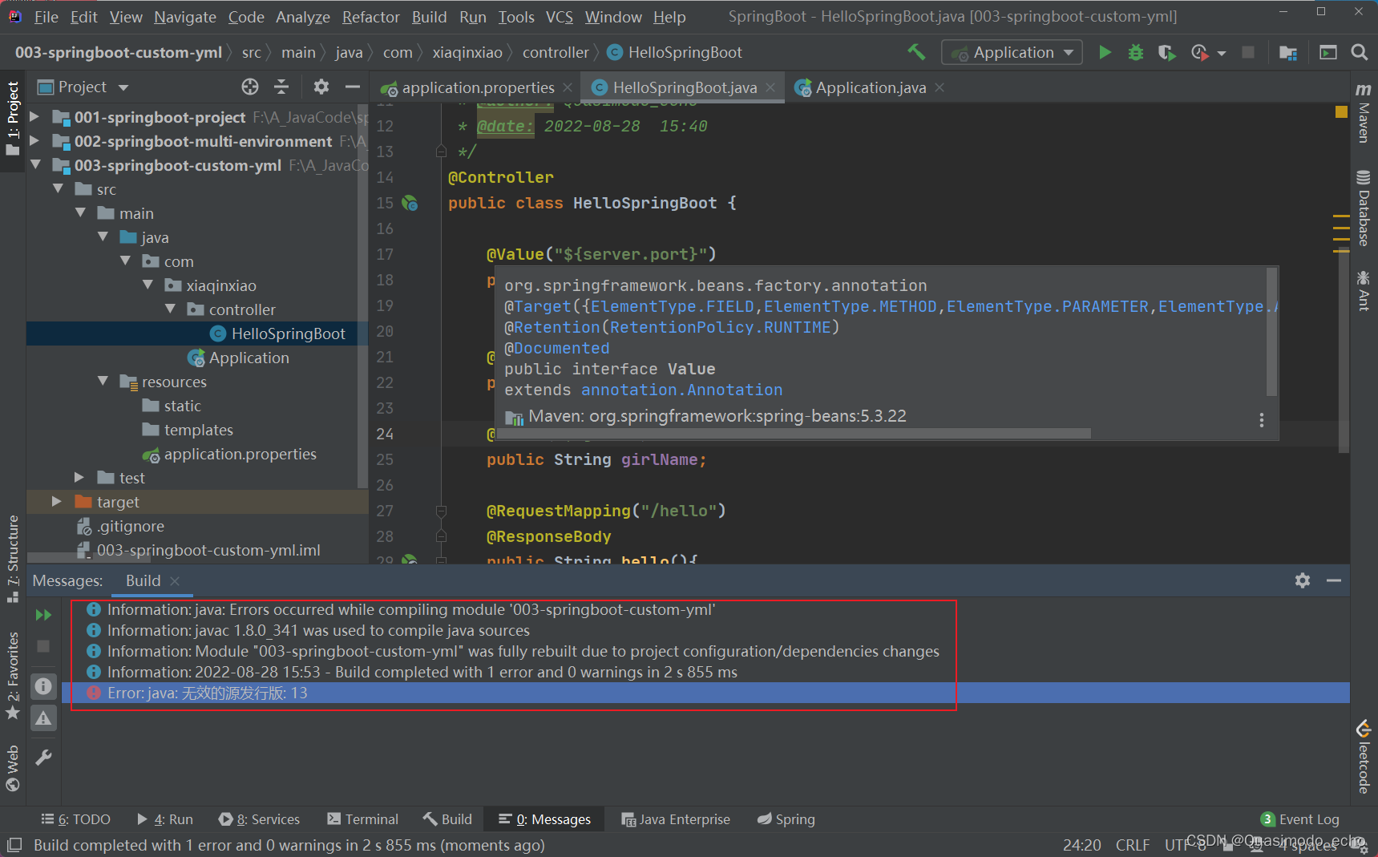Open the Refactor menu
Screen dimensions: 1378x857
tap(370, 17)
